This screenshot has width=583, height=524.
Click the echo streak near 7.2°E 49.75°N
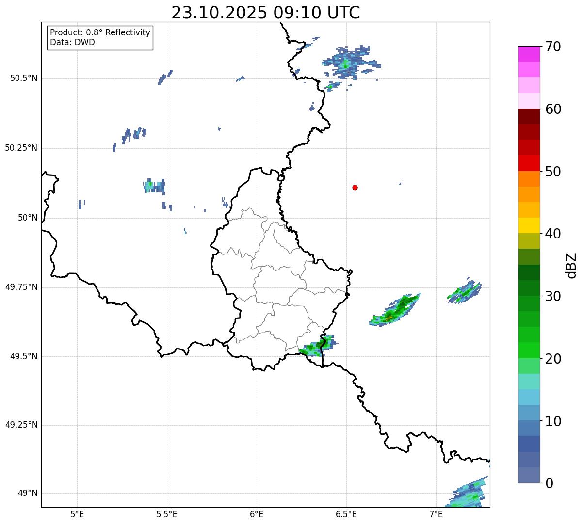(465, 291)
